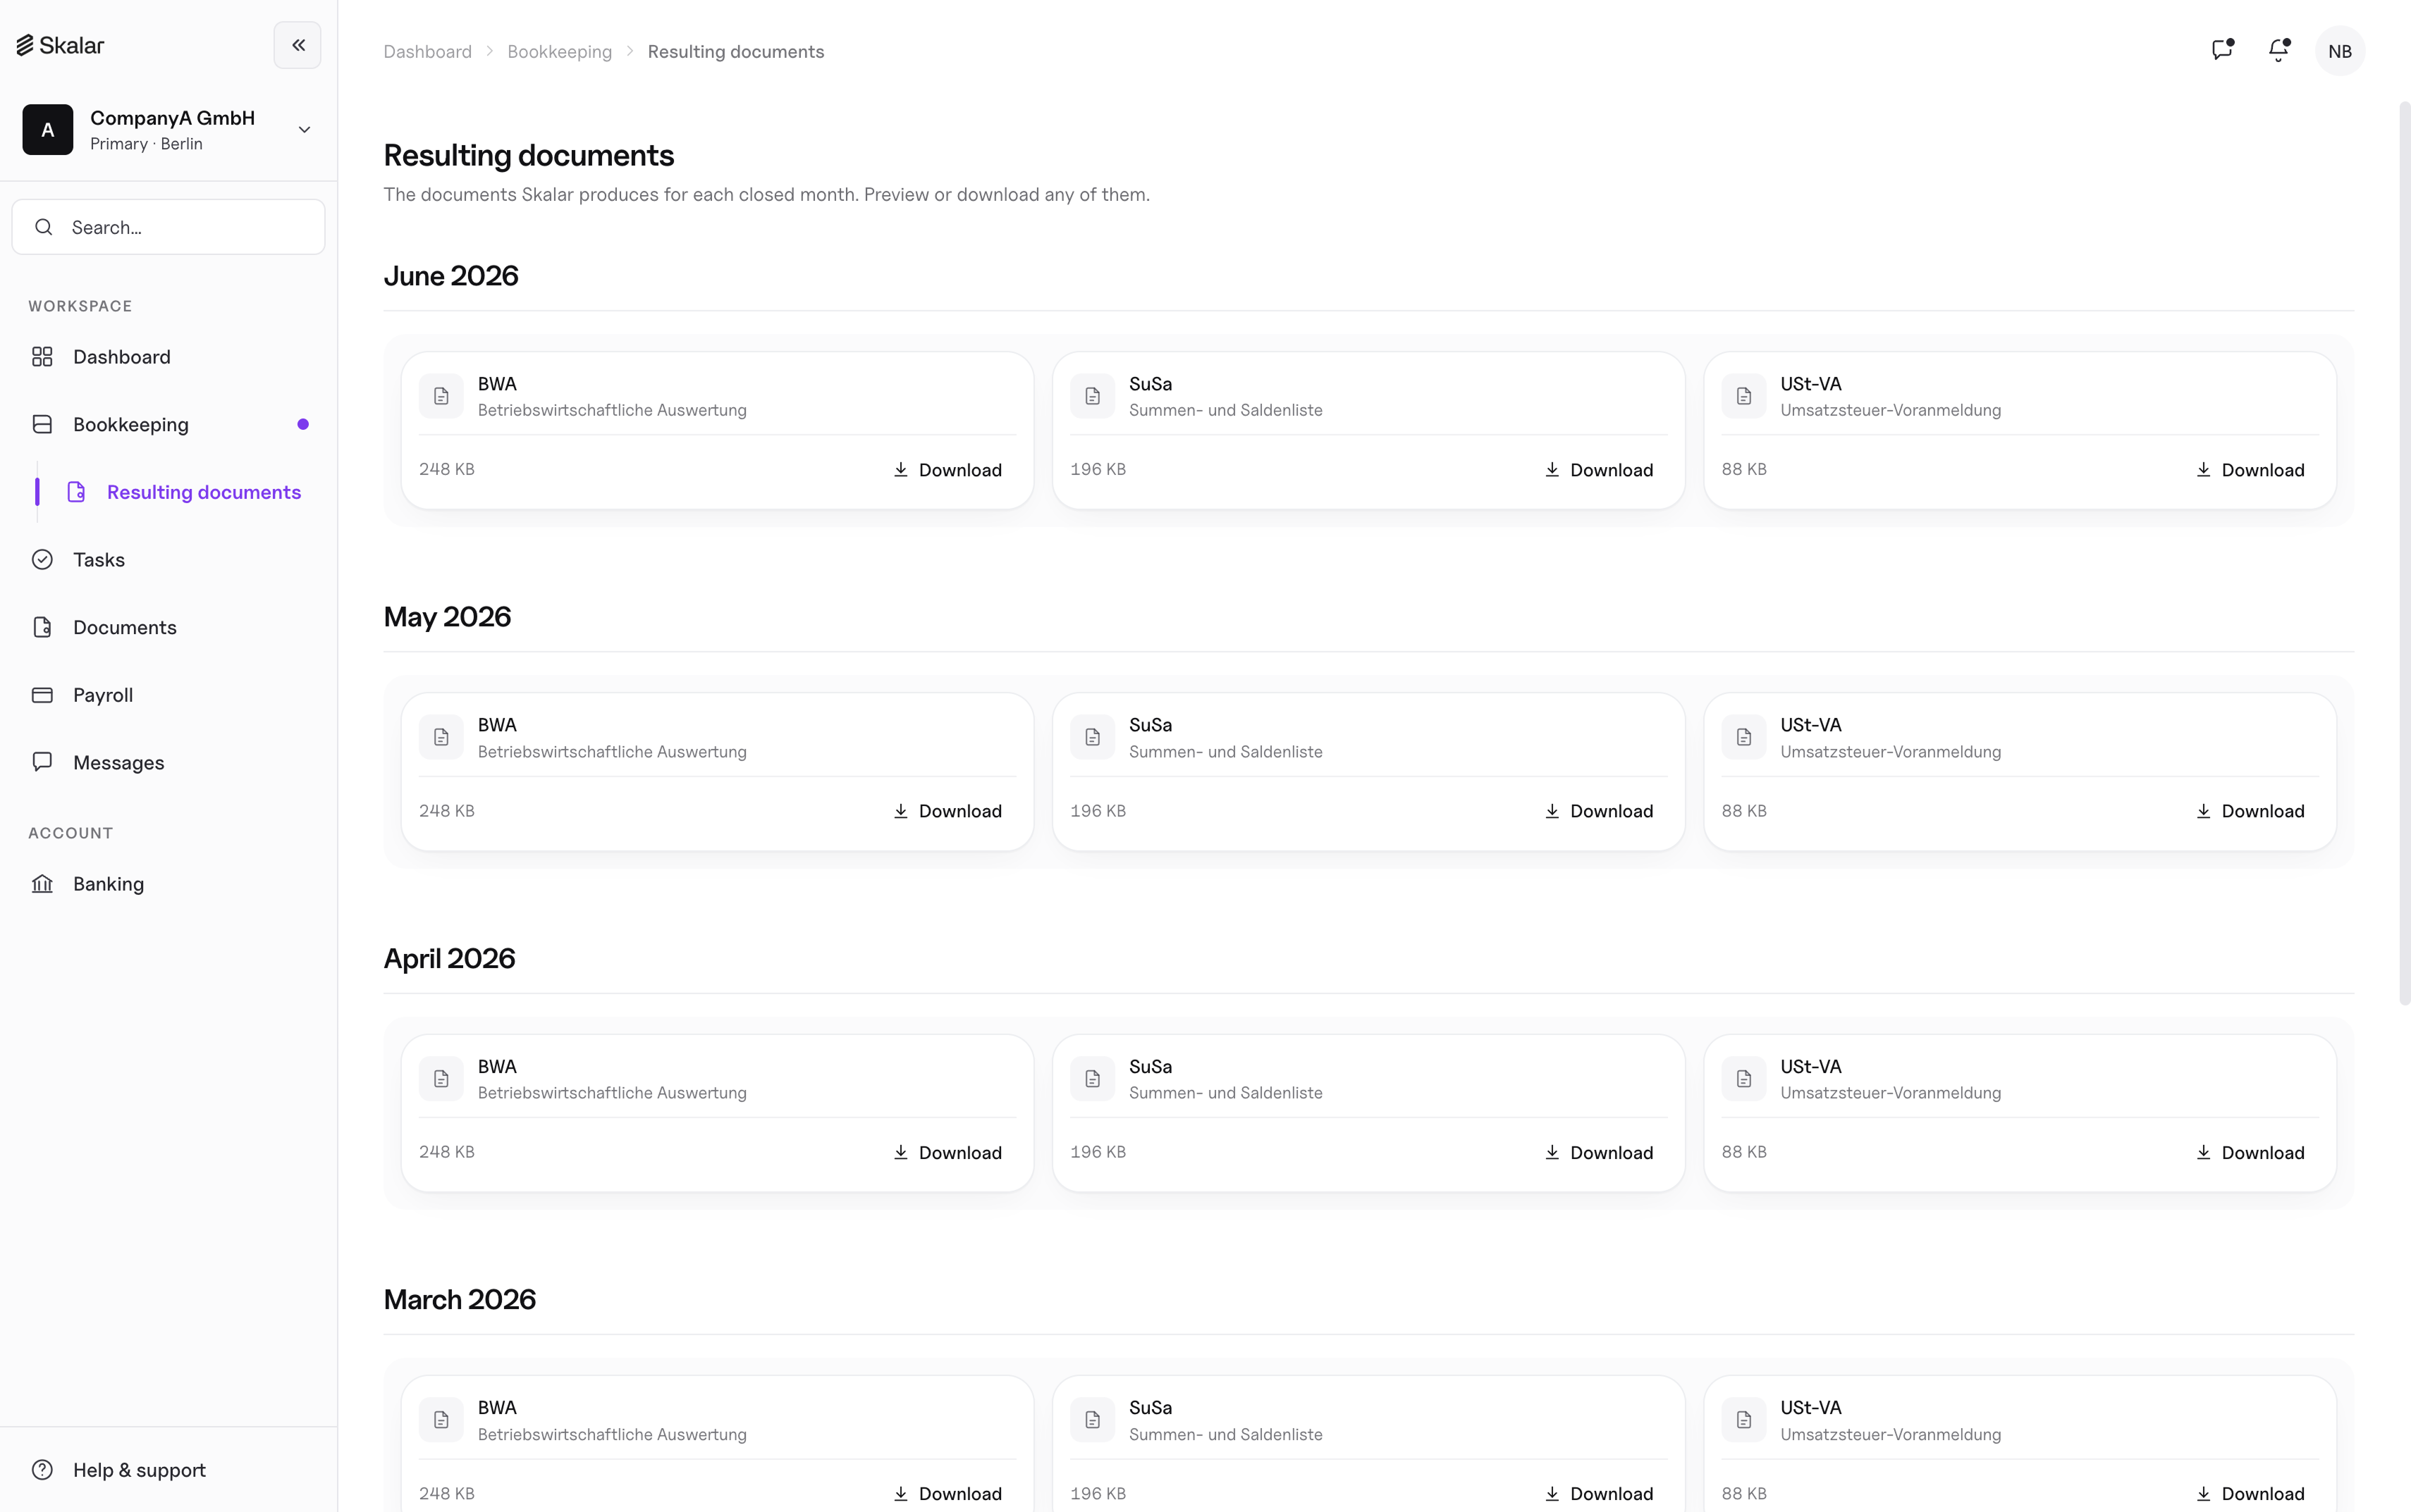Download the May 2026 USt-VA document

click(x=2249, y=811)
